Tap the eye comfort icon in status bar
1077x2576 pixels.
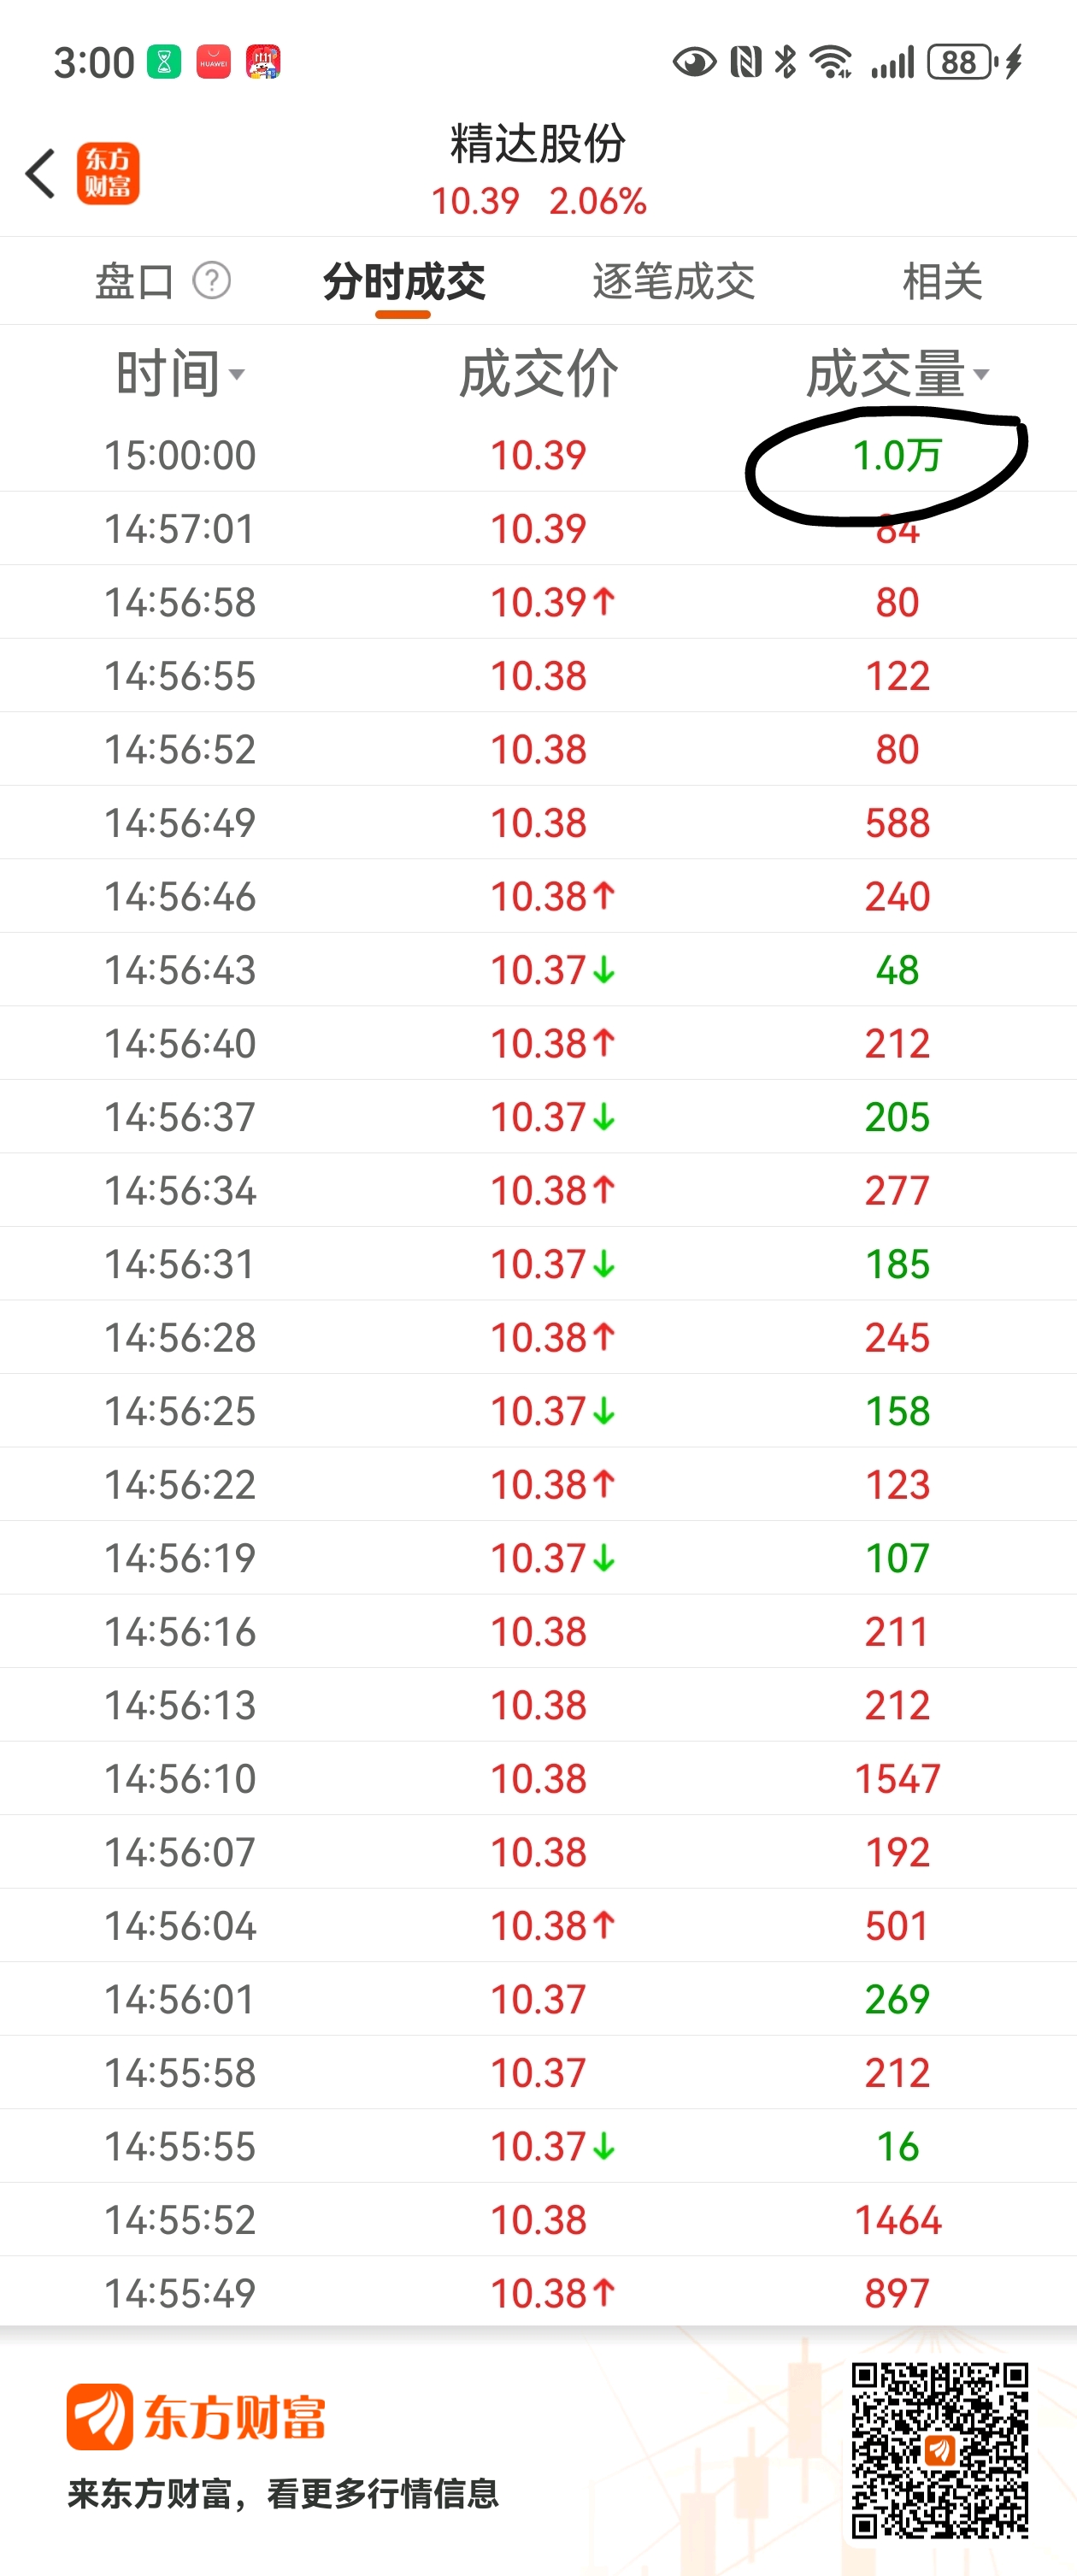pyautogui.click(x=694, y=62)
